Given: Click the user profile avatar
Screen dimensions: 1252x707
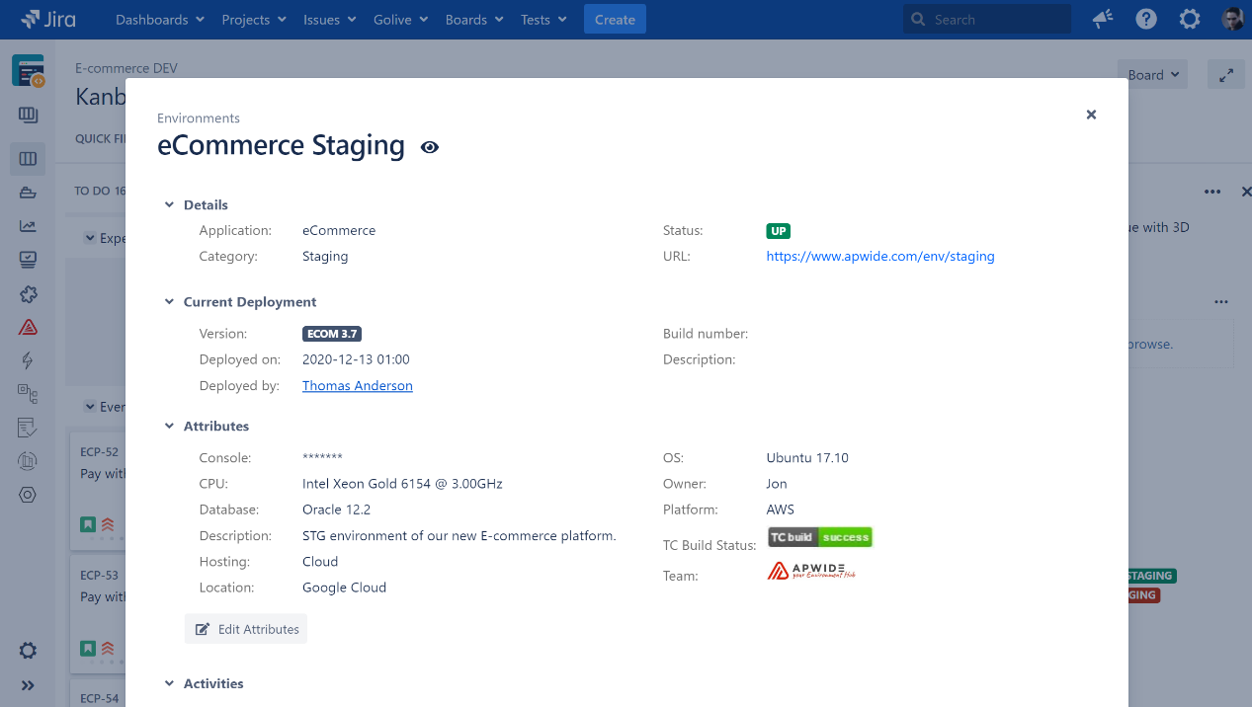Looking at the screenshot, I should tap(1232, 20).
